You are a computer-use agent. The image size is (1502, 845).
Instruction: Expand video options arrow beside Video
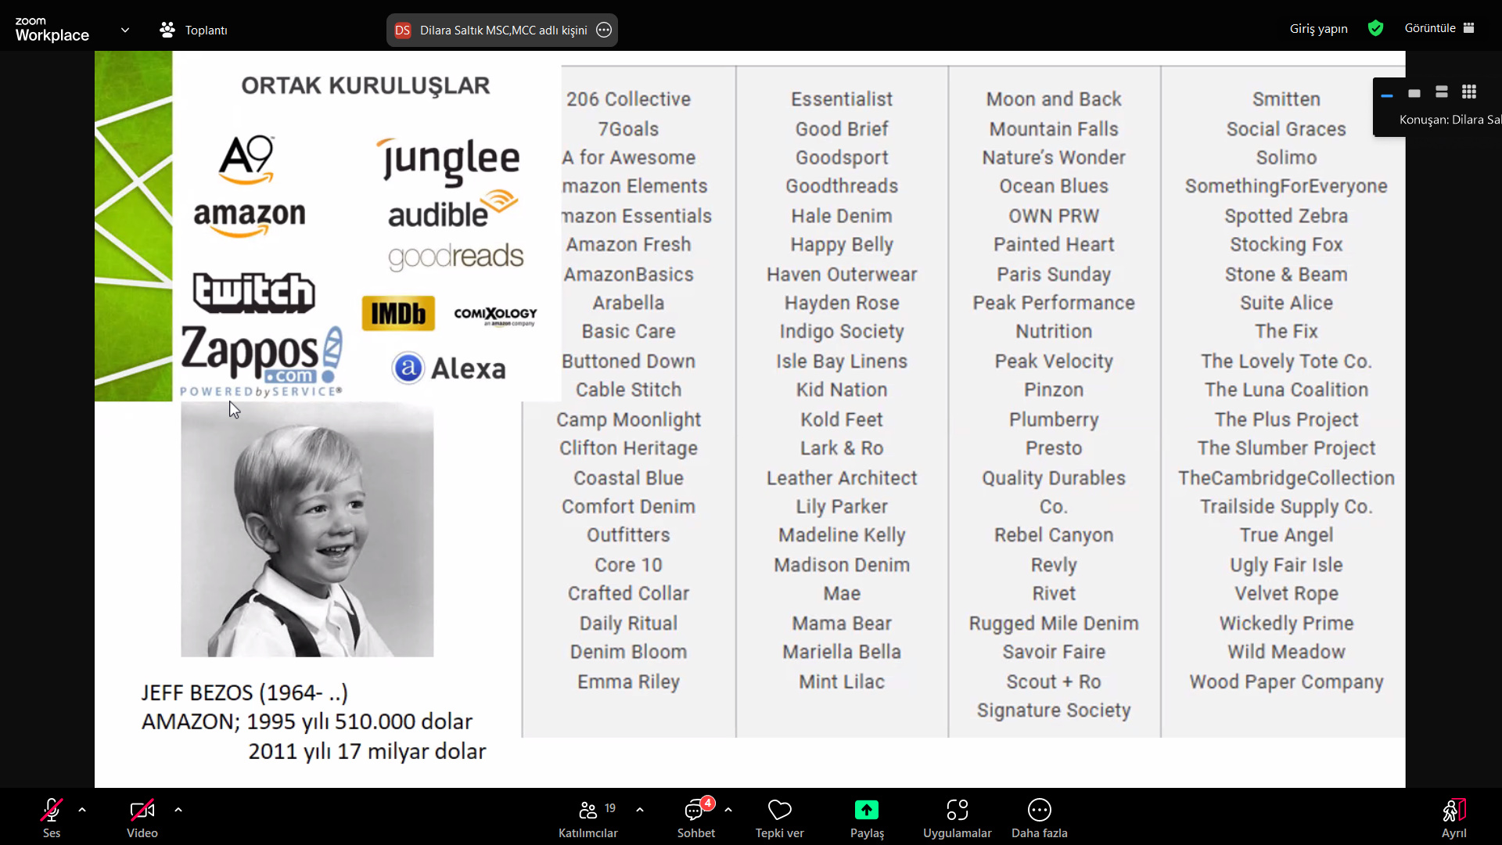coord(178,810)
